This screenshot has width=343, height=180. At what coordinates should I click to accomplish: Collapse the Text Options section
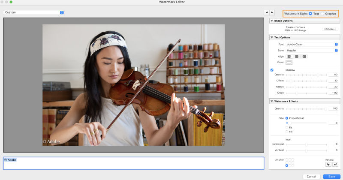coord(272,37)
